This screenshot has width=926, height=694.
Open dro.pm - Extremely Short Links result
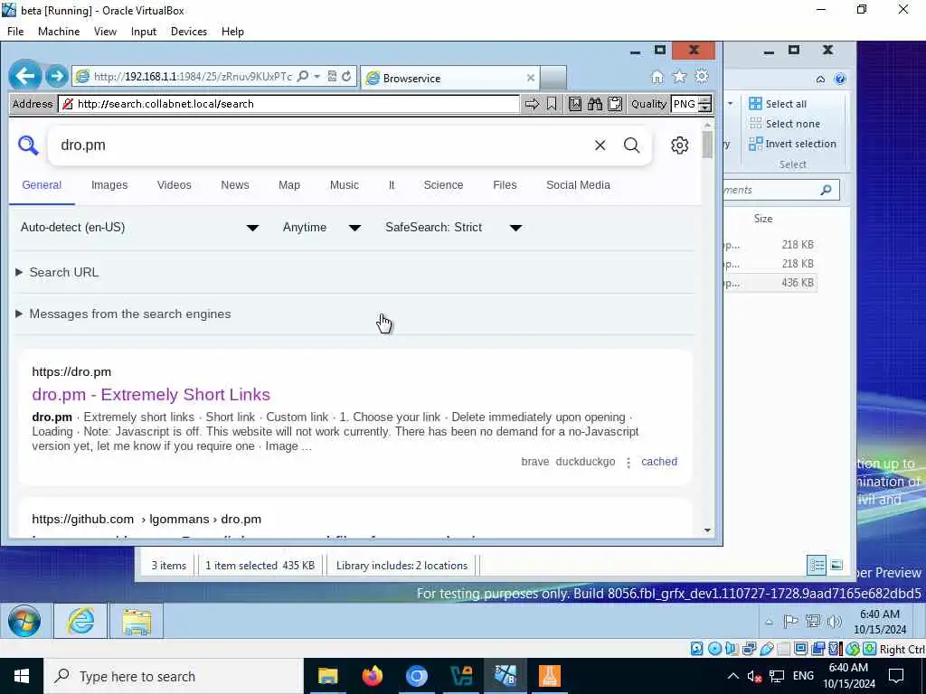(151, 395)
